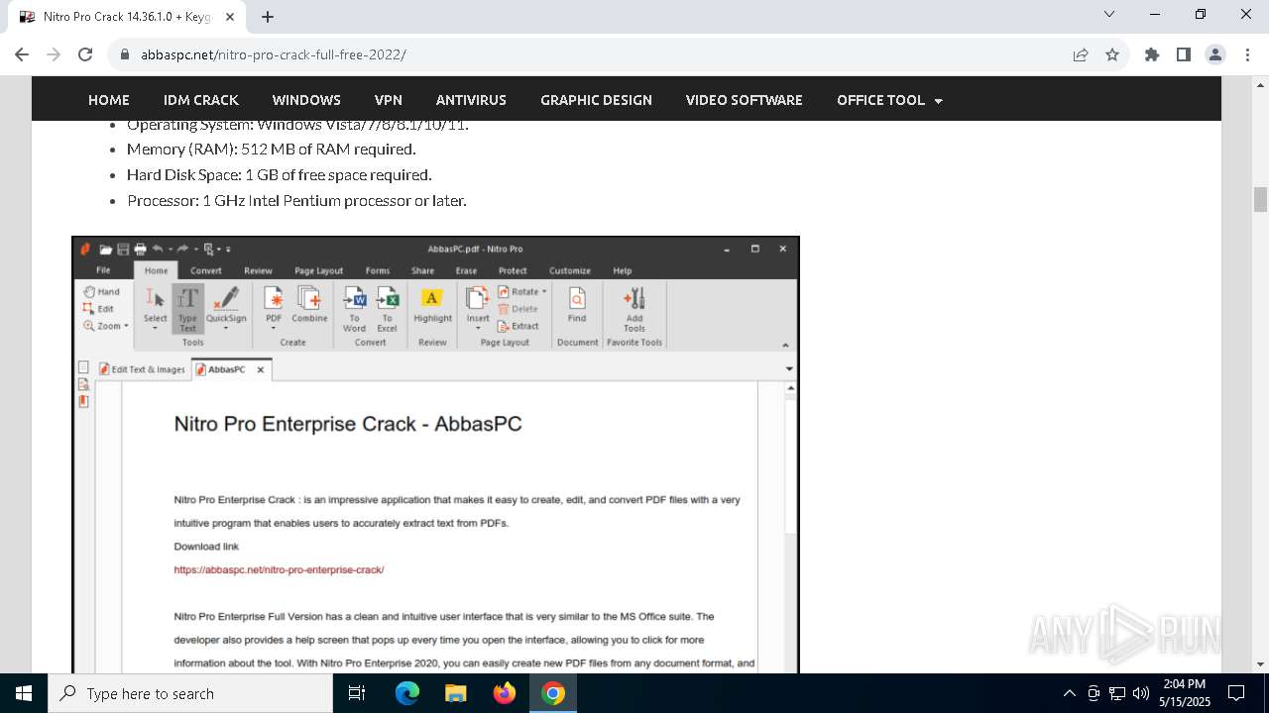This screenshot has height=713, width=1269.
Task: Click Page Layout ribbon tab in screenshot
Action: (318, 270)
